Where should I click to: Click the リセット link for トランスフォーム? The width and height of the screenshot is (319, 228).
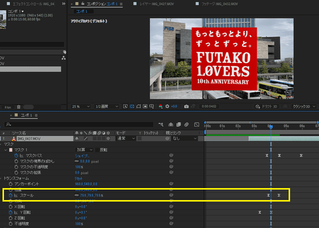pyautogui.click(x=79, y=178)
